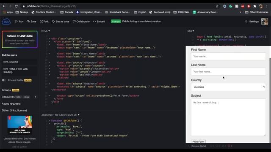Open the Collaborate option
The height and width of the screenshot is (152, 271).
81,22
